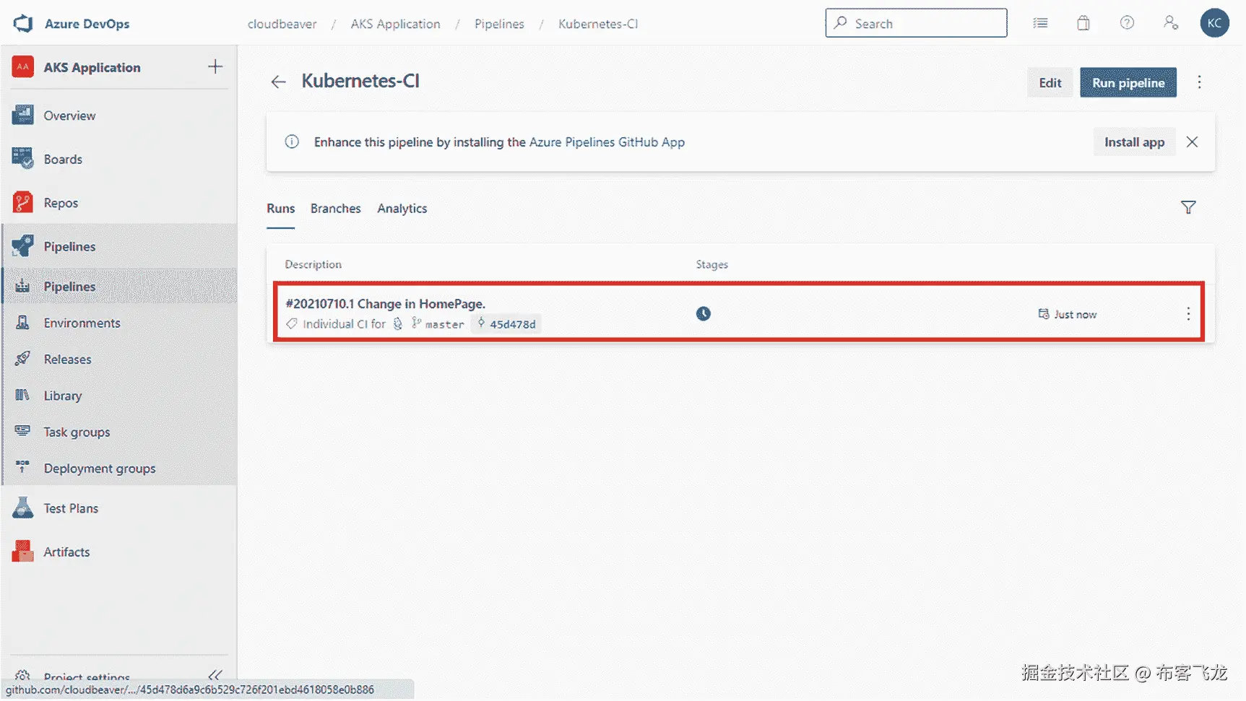
Task: Click the Run pipeline button
Action: 1128,82
